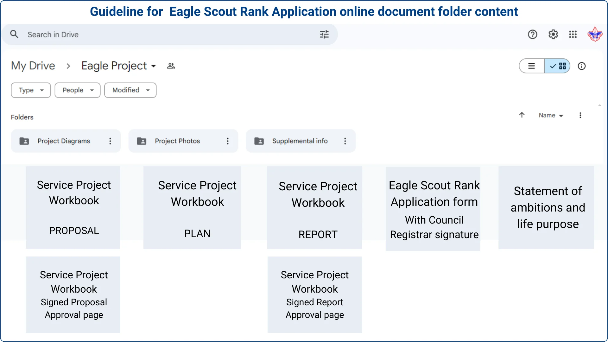This screenshot has width=608, height=342.
Task: Toggle sort direction with the arrow icon
Action: [x=522, y=115]
